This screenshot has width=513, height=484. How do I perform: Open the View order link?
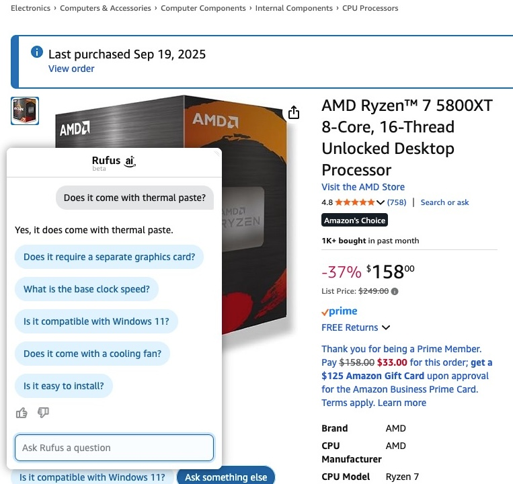click(71, 69)
